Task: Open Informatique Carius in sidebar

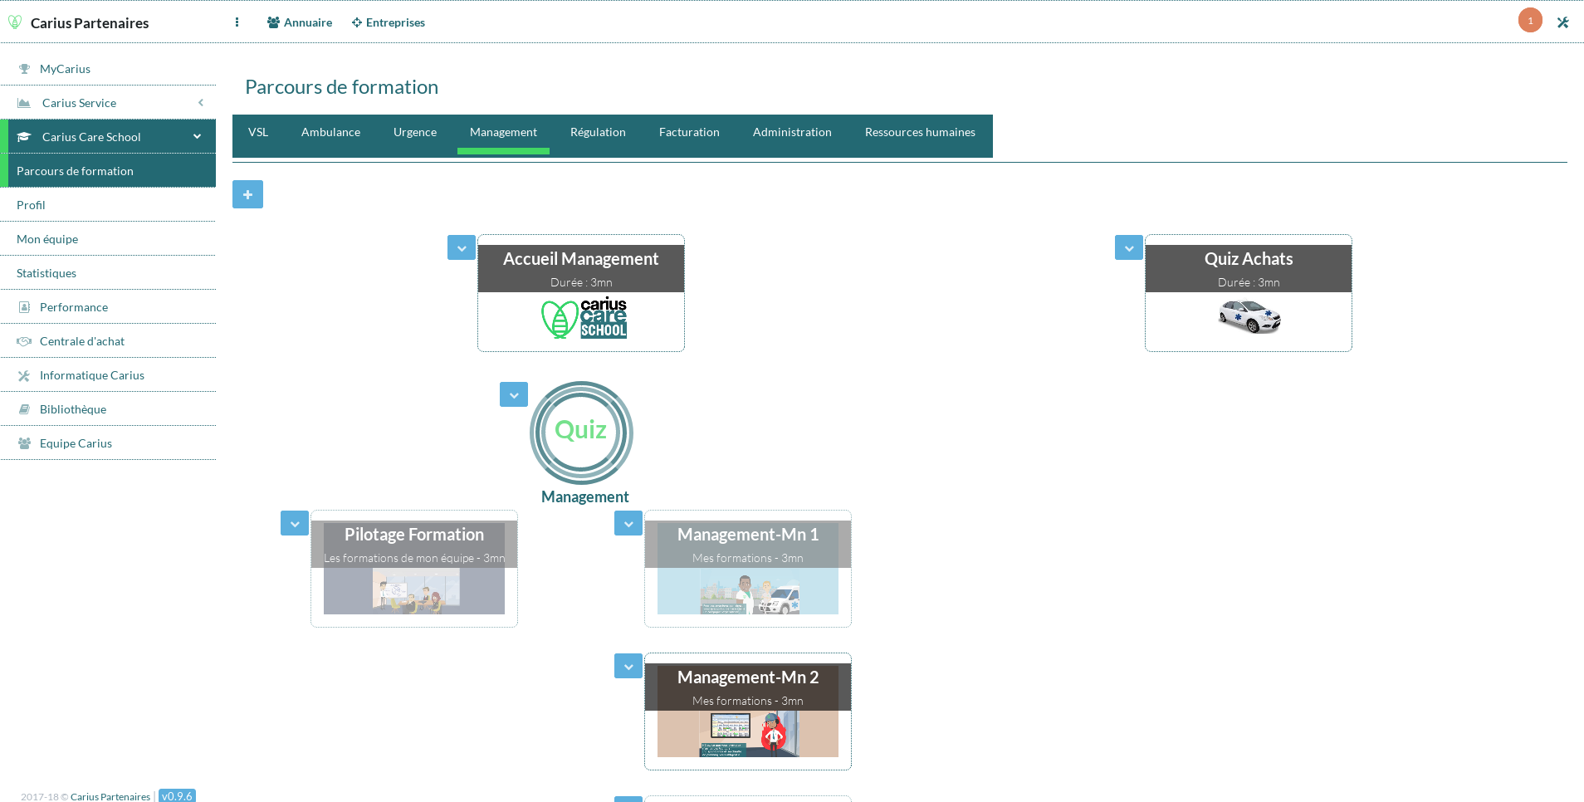Action: 91,375
